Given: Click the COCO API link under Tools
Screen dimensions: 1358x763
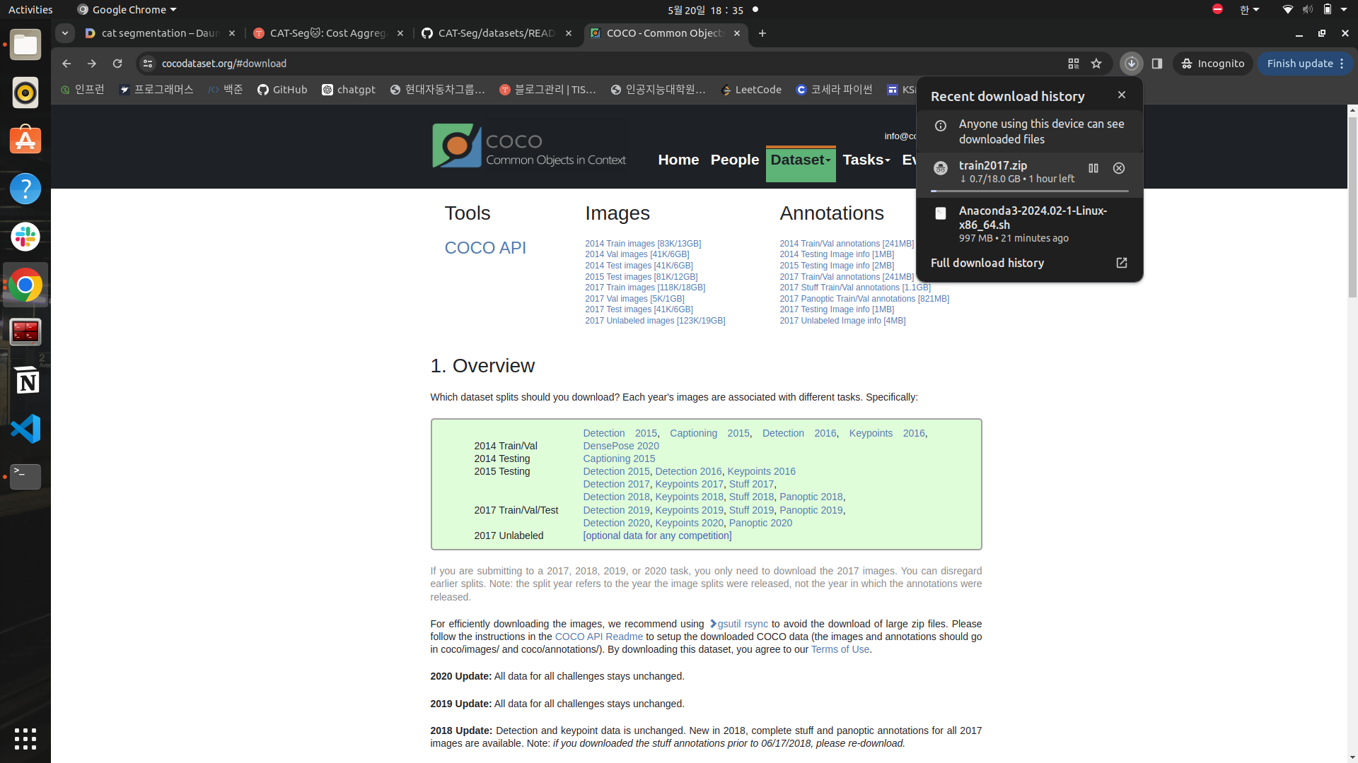Looking at the screenshot, I should coord(485,248).
